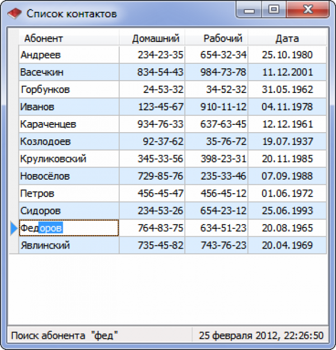Maximize the Список контактов window

point(274,10)
